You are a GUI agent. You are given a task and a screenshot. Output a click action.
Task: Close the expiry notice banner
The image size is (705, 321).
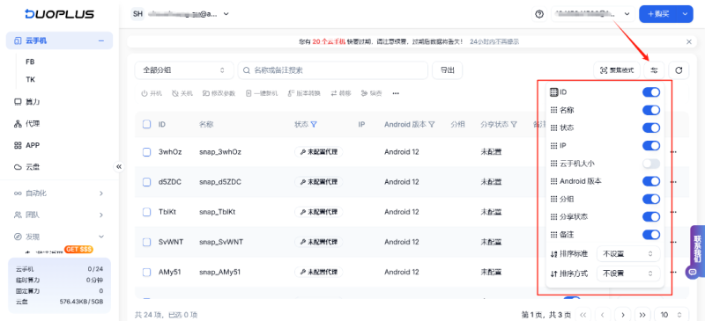coord(689,41)
